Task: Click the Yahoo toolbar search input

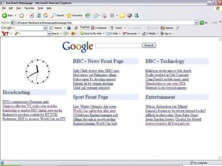Action: (x=34, y=34)
